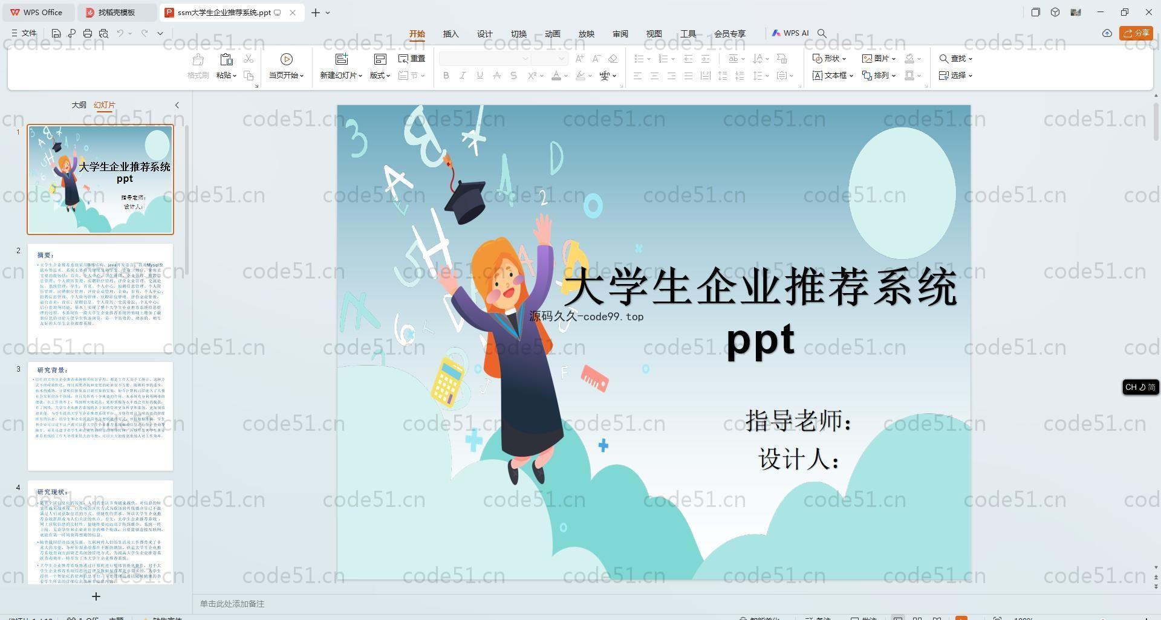Click the Paste (粘贴) clipboard icon

click(x=226, y=59)
